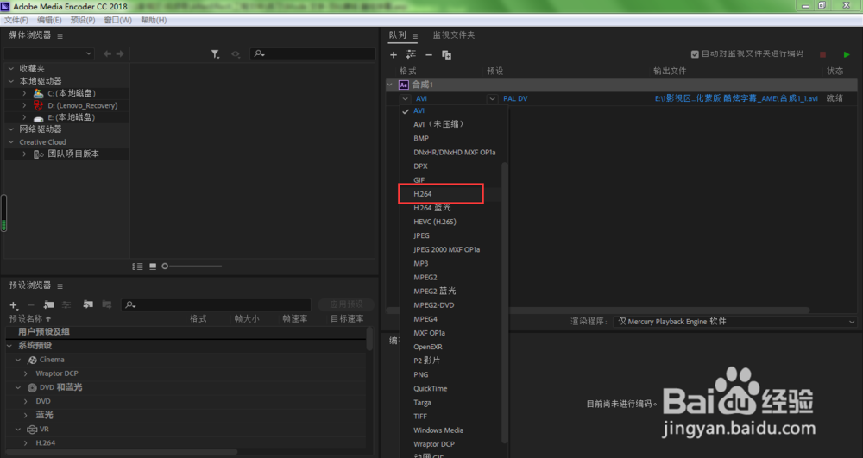The height and width of the screenshot is (458, 863).
Task: Collapse the 系统预设 group
Action: [x=9, y=346]
